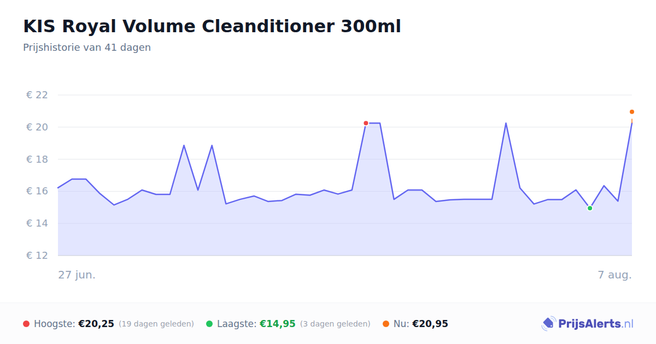The width and height of the screenshot is (656, 344).
Task: Click the Hoogste price €20,25 value
Action: click(96, 324)
